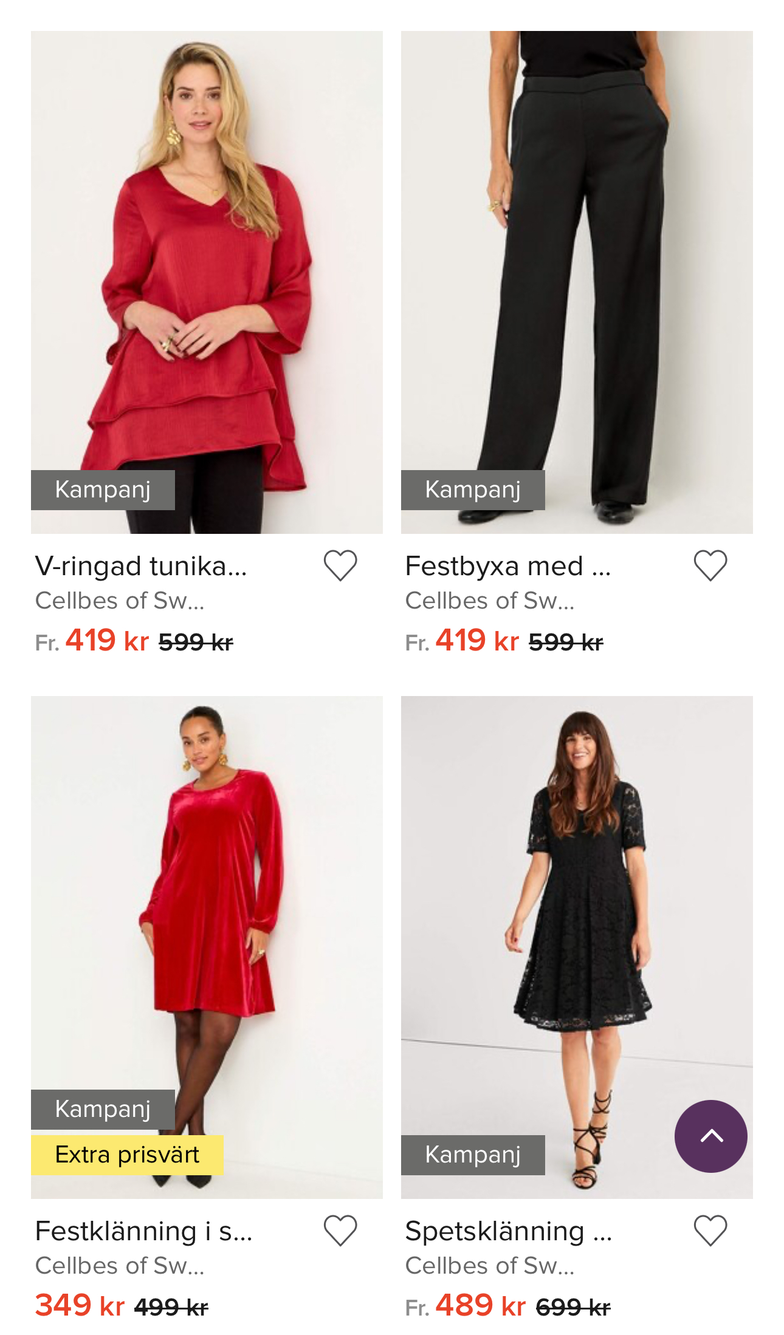Toggle wishlist heart for Festbyxa trousers
The image size is (784, 1335).
pyautogui.click(x=710, y=565)
